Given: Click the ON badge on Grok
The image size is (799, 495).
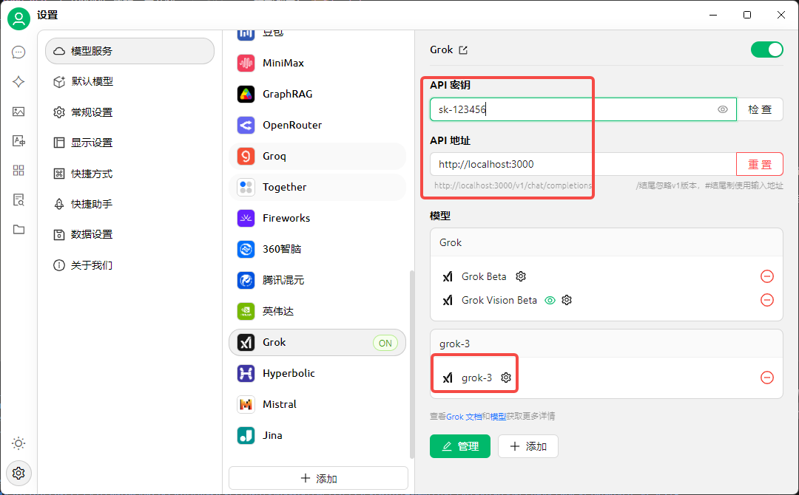Looking at the screenshot, I should (x=385, y=343).
